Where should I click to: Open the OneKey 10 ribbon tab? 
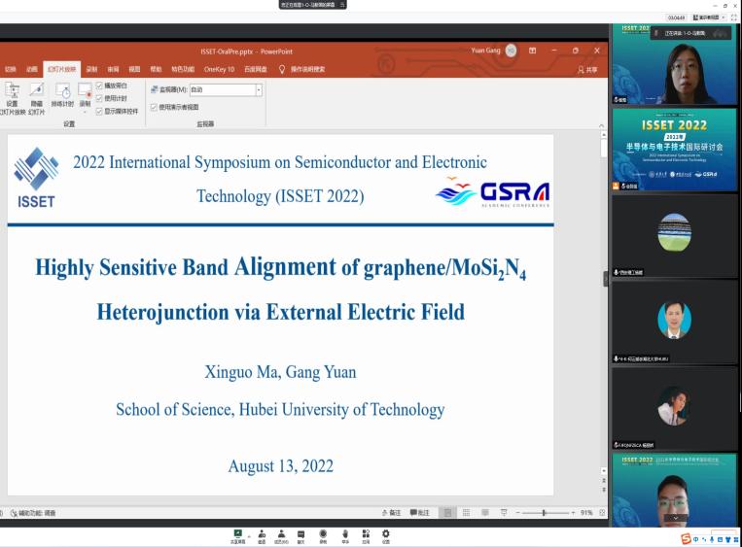coord(219,69)
